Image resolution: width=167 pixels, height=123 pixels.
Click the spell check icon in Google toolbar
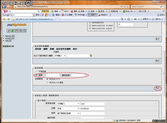76,15
